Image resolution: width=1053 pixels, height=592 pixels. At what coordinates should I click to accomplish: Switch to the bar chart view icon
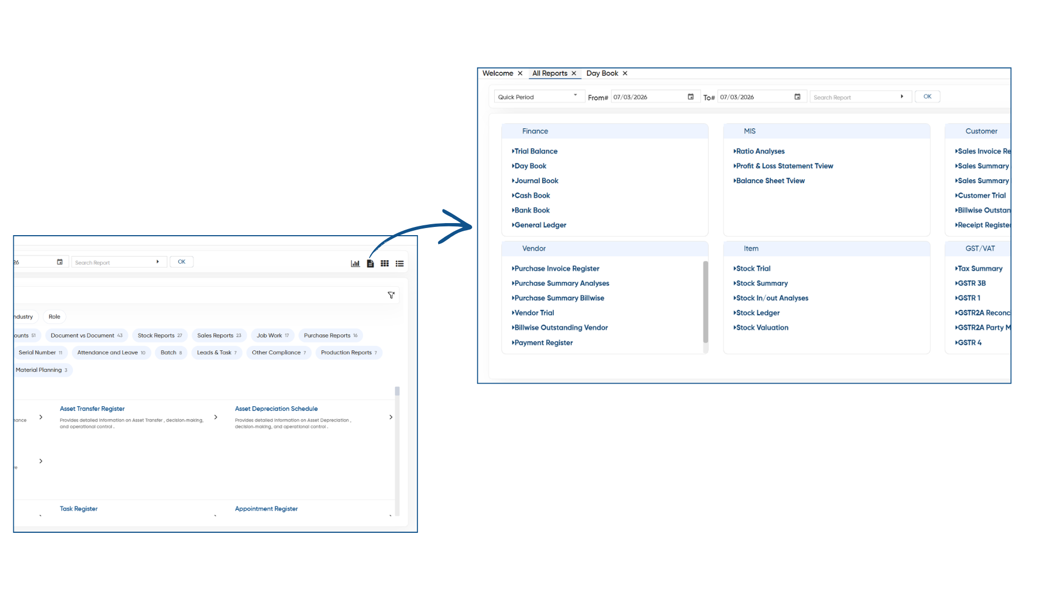355,264
